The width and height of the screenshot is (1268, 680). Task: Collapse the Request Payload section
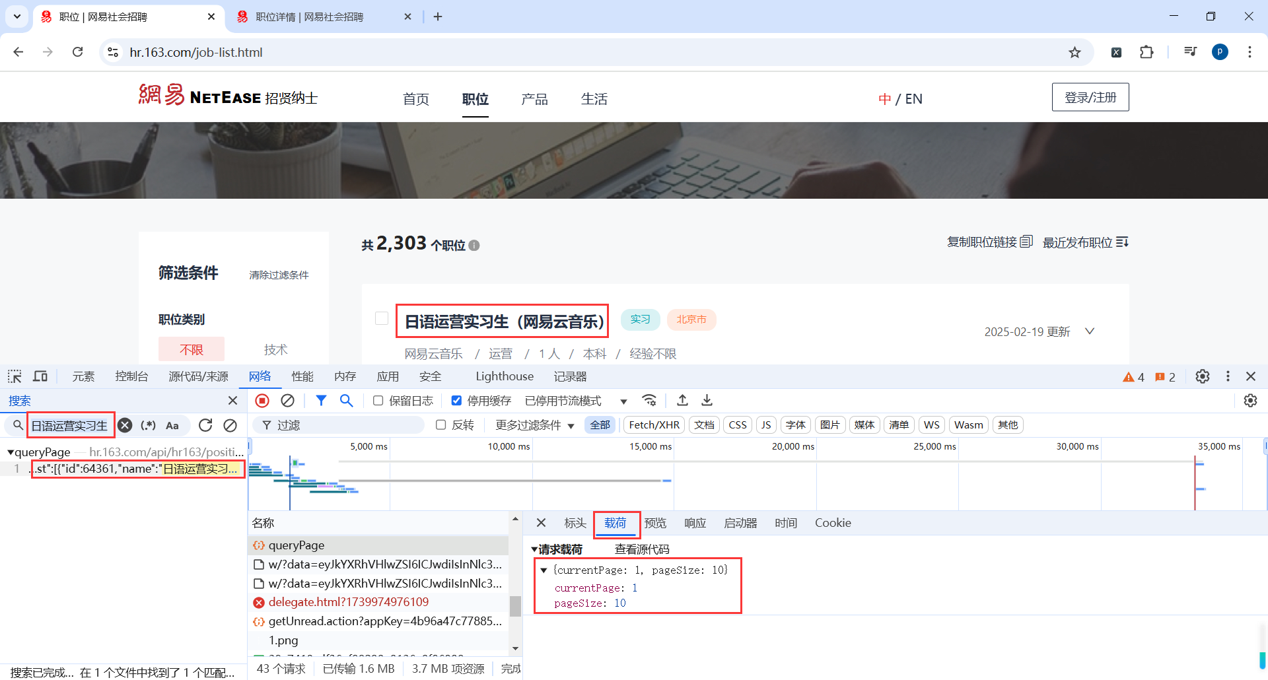[x=534, y=549]
